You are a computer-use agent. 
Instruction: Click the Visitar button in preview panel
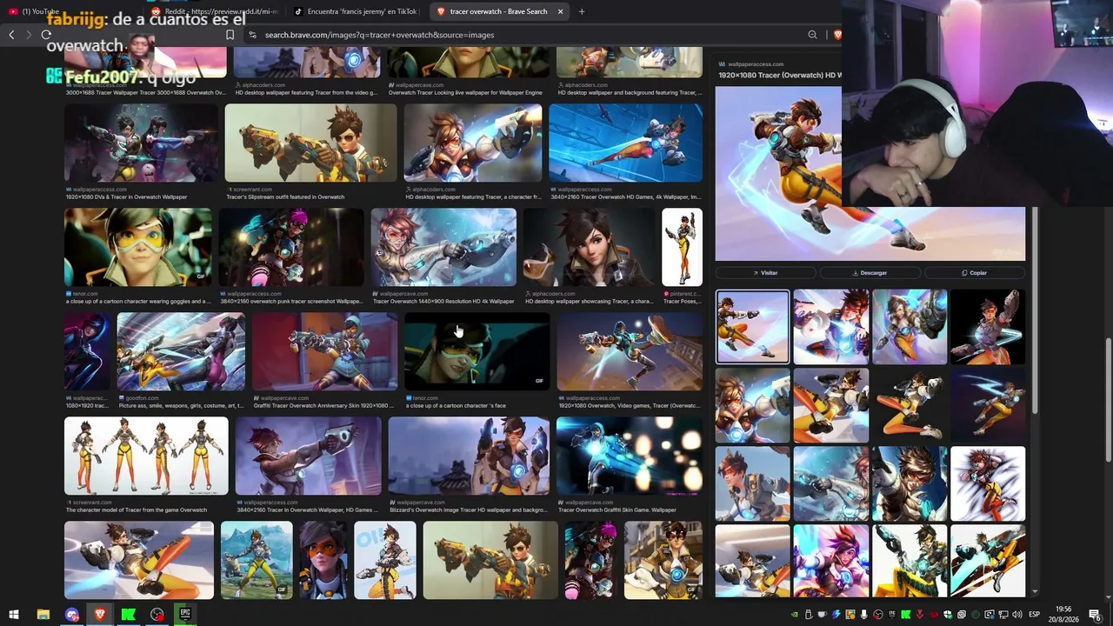click(x=766, y=273)
